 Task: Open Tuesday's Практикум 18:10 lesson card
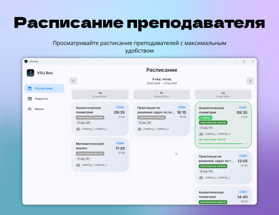point(162,118)
